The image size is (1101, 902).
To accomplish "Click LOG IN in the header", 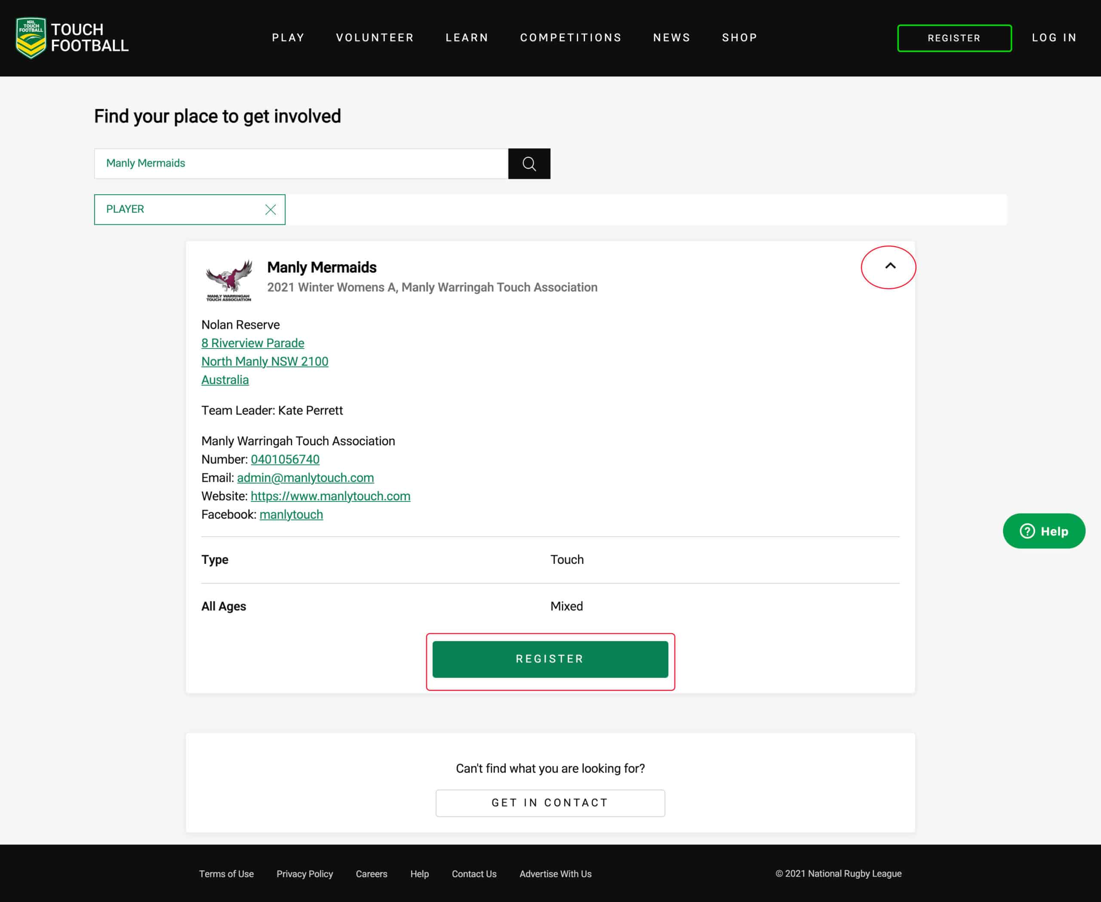I will click(1054, 38).
